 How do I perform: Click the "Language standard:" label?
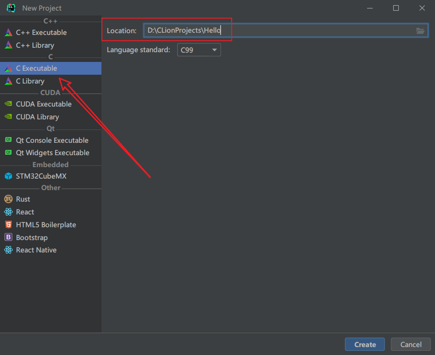pyautogui.click(x=139, y=50)
